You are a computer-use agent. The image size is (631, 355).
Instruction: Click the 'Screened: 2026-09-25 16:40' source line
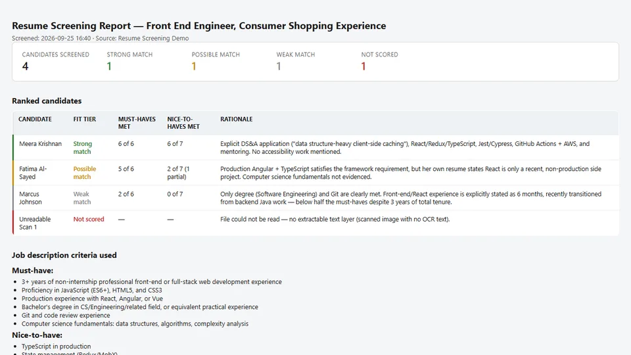point(100,38)
